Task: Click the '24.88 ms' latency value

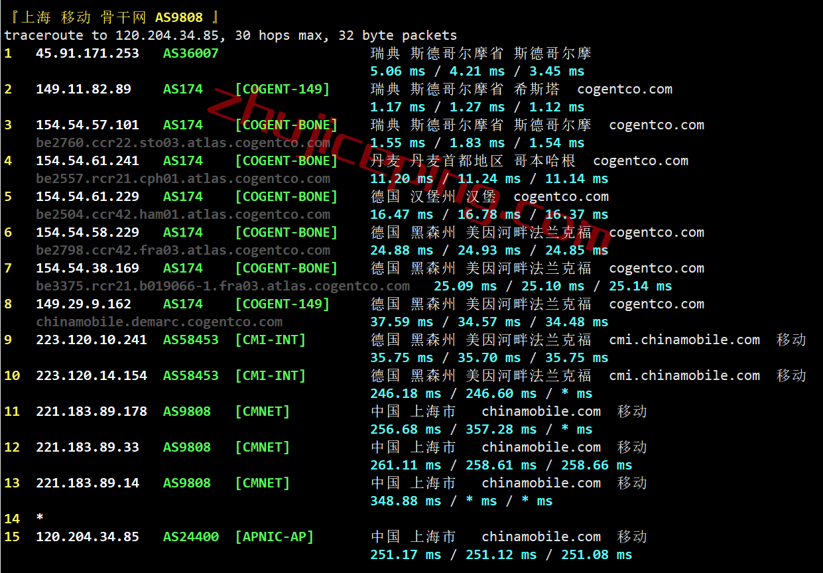Action: pos(402,250)
